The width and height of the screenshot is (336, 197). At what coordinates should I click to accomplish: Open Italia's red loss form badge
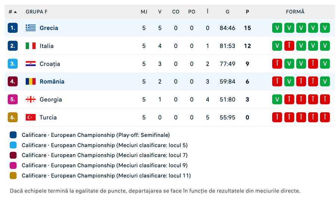289,46
